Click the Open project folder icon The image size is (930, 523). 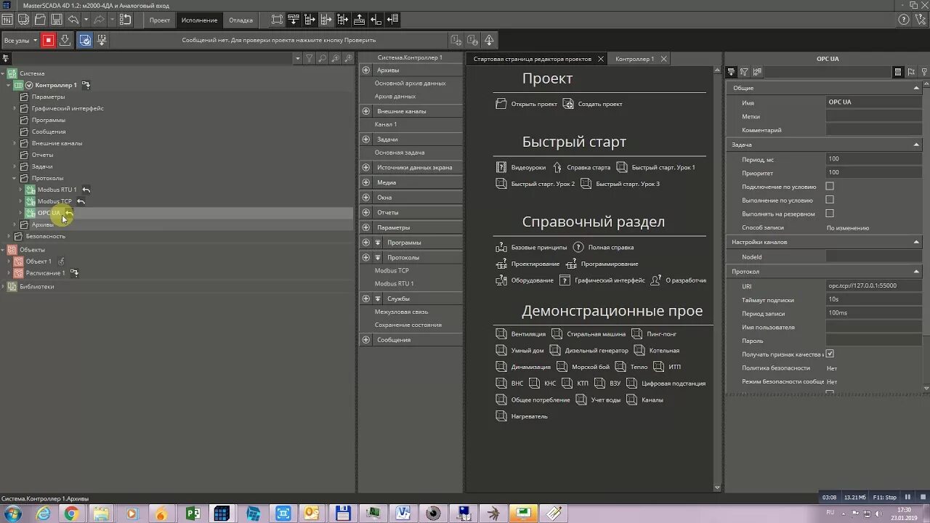coord(40,20)
